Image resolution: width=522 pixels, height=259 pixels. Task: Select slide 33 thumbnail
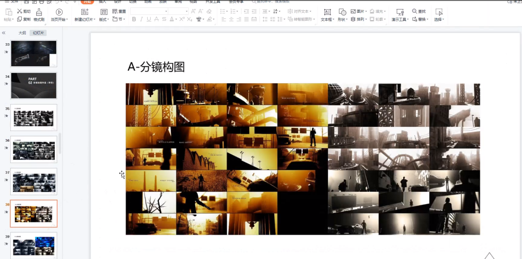coord(34,54)
